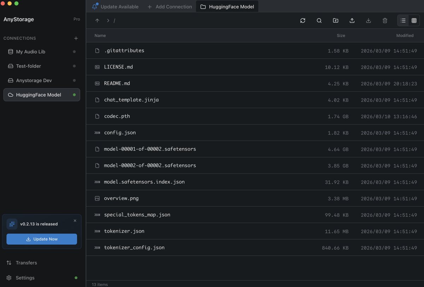Sort by the Name column header
Image resolution: width=424 pixels, height=287 pixels.
(100, 35)
